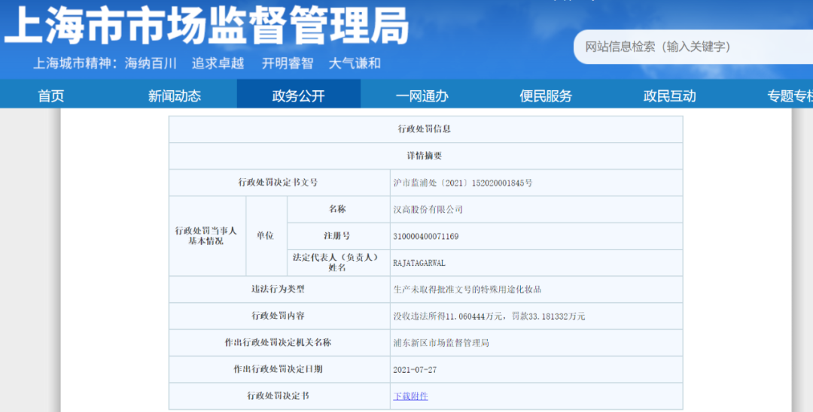813x412 pixels.
Task: Click the 详情摘要 header row
Action: point(425,156)
